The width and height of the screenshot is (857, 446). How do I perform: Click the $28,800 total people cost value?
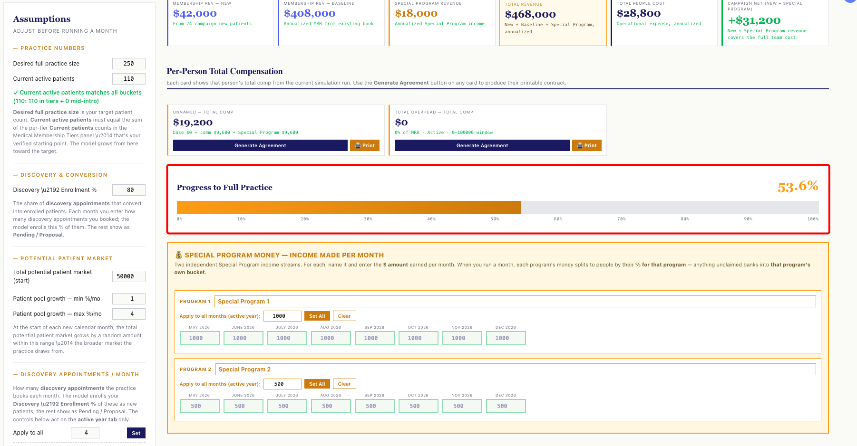(639, 14)
